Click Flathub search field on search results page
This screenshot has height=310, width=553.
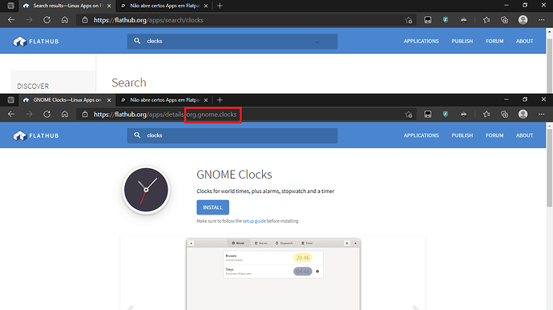pos(232,42)
